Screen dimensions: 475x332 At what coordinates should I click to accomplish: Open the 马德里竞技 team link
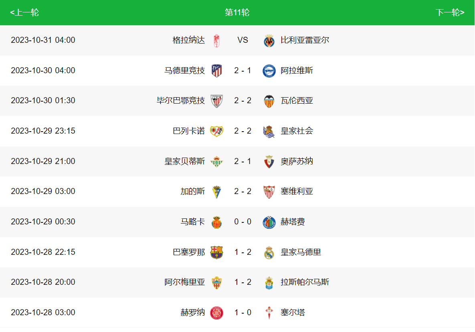[184, 70]
